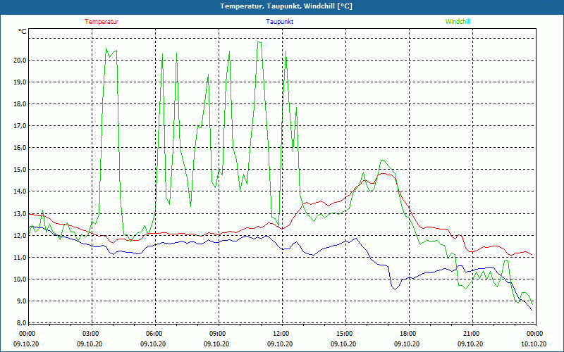Click the 11,0 y-axis value
This screenshot has width=564, height=352.
coord(20,258)
